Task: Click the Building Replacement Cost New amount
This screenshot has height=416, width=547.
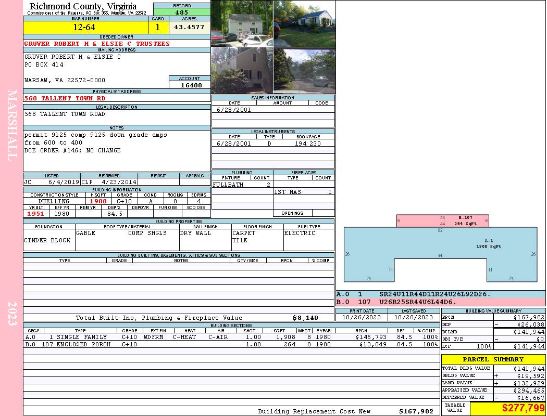Action: 416,411
